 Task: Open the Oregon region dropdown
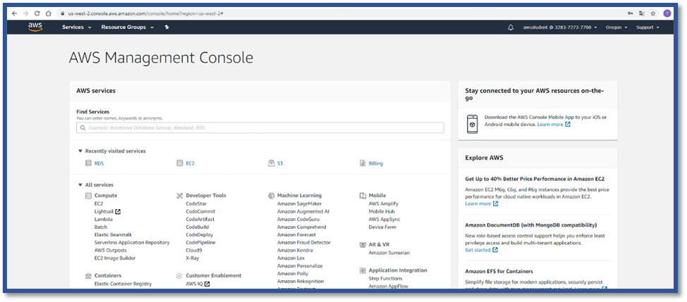pos(616,27)
